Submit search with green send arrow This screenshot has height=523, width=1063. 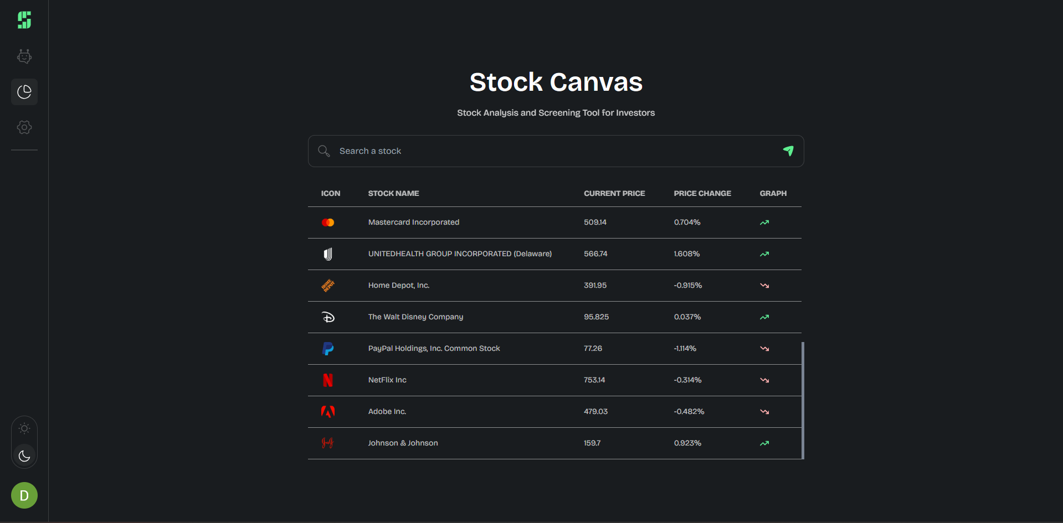coord(788,151)
